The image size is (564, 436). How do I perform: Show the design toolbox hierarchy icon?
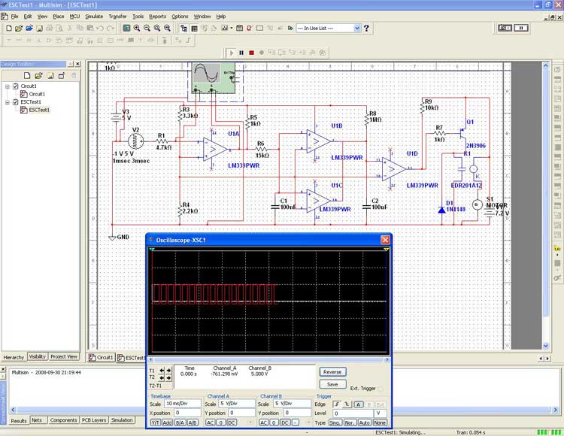point(183,28)
